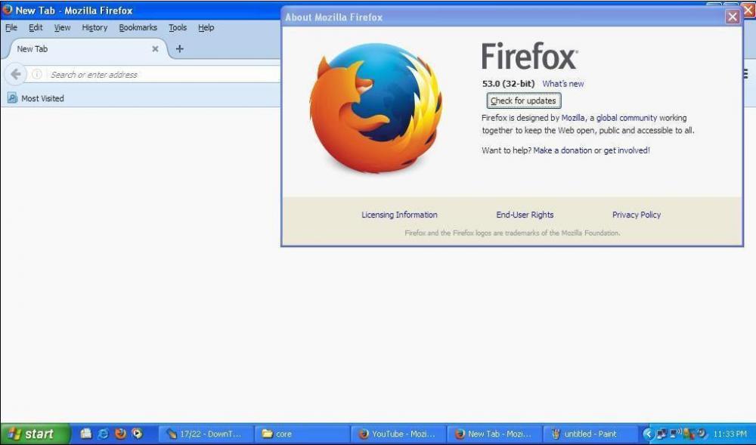Click the Most Visited label in bookmarks bar
Screen dimensions: 756x445
(x=42, y=98)
